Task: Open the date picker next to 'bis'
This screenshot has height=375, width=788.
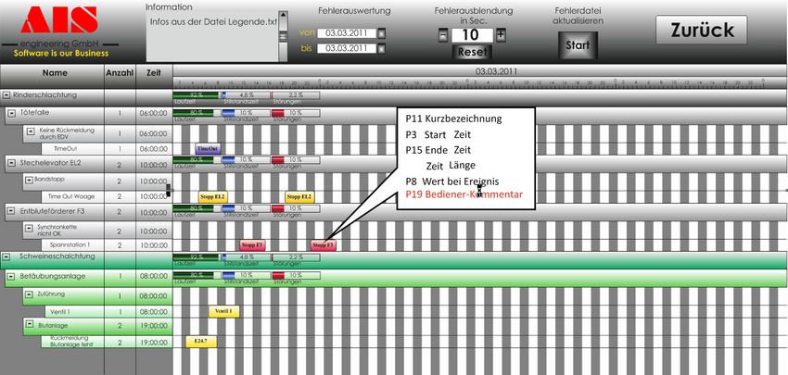Action: [382, 48]
